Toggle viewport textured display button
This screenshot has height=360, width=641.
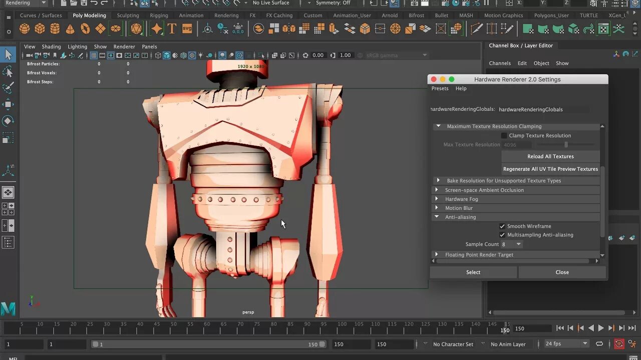192,55
